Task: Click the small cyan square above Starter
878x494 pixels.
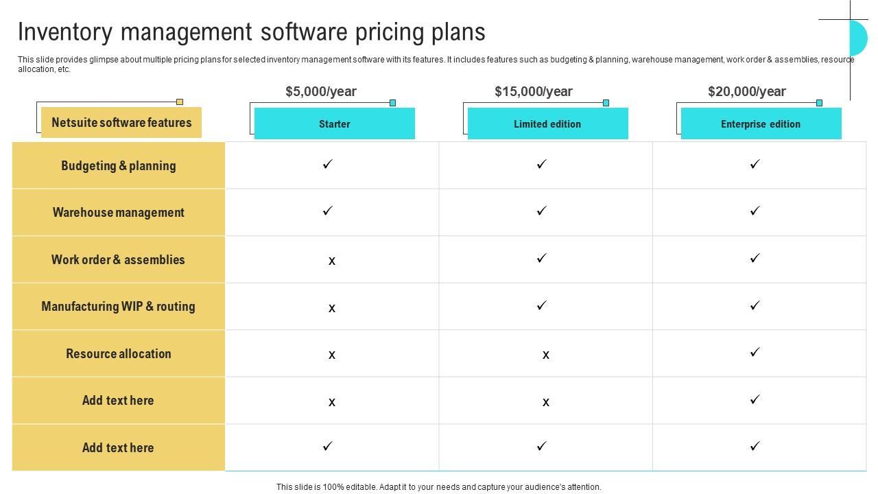Action: 393,103
